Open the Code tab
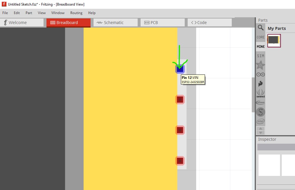The height and width of the screenshot is (190, 295). (x=209, y=23)
